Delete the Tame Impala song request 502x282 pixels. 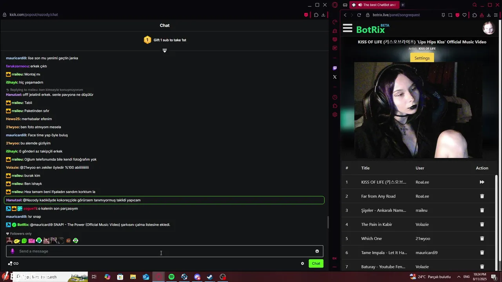[x=482, y=253]
